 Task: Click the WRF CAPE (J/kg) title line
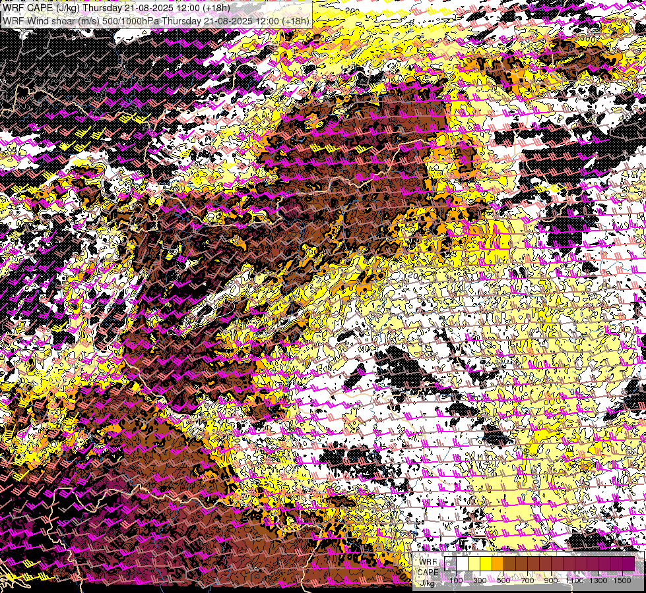coord(116,8)
